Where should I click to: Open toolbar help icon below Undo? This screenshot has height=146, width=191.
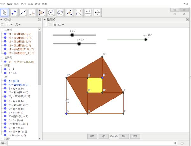coord(175,14)
